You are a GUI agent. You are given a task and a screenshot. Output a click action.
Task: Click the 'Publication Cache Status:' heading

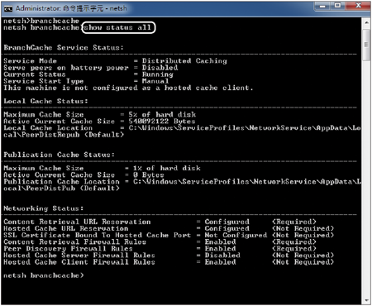pos(60,155)
